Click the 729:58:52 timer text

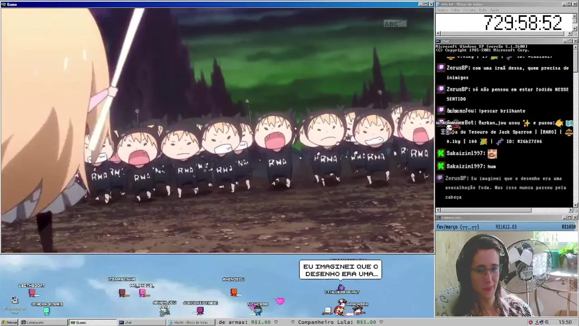tap(523, 23)
